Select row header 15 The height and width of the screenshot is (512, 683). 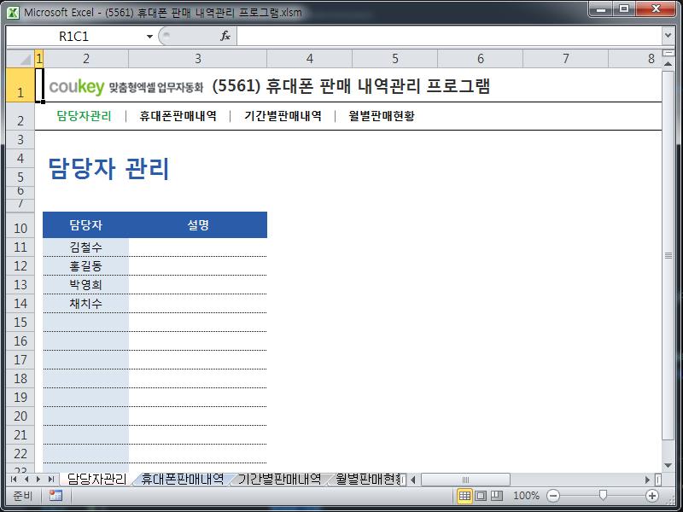coord(20,323)
